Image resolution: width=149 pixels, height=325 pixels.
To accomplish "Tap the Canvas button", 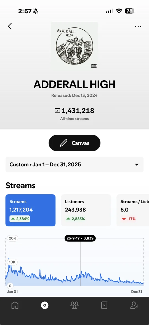I will coord(74,143).
